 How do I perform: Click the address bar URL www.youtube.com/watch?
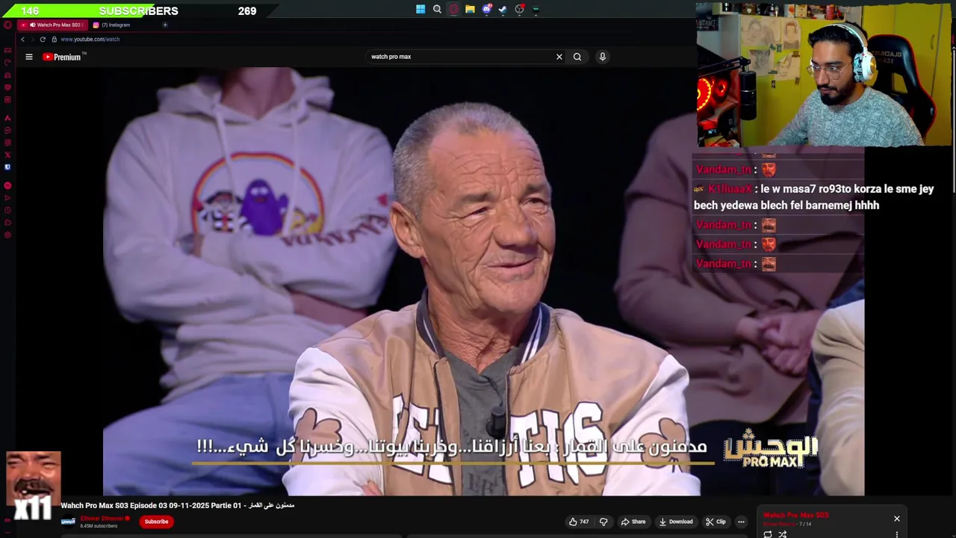(90, 39)
